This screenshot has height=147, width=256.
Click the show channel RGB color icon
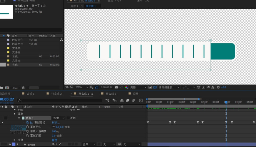(126, 87)
